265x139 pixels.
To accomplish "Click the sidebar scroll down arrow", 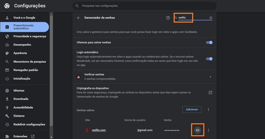I will [51, 137].
